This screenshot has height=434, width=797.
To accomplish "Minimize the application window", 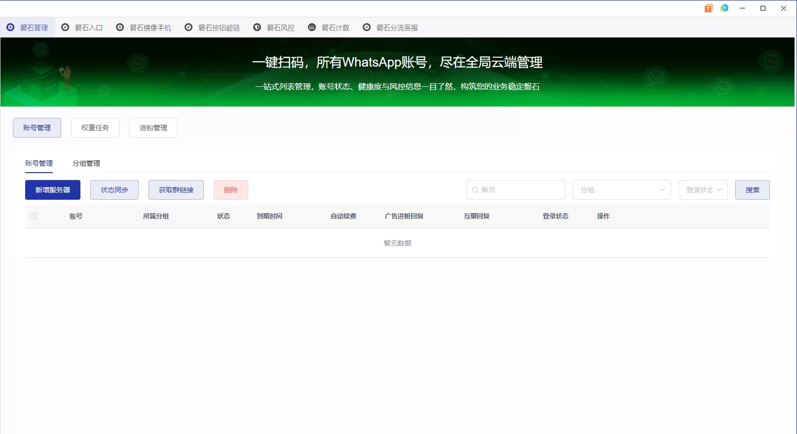I will point(742,8).
